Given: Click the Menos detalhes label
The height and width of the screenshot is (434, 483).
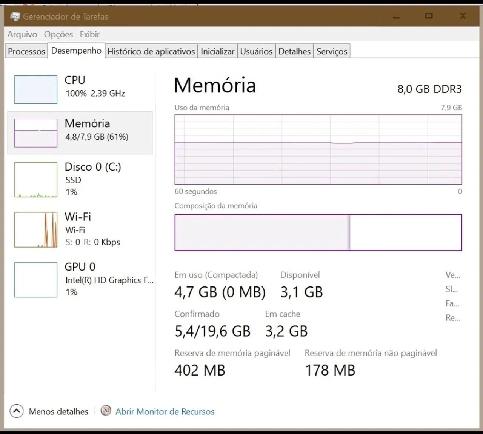Looking at the screenshot, I should [x=58, y=411].
